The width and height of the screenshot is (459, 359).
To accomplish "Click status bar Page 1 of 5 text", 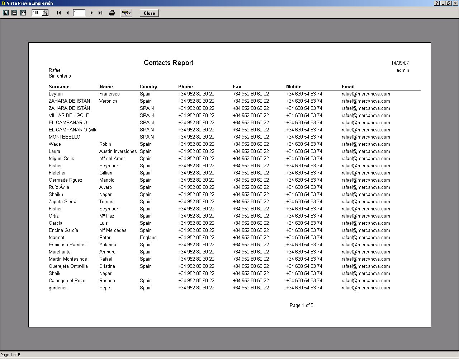I will pyautogui.click(x=10, y=355).
